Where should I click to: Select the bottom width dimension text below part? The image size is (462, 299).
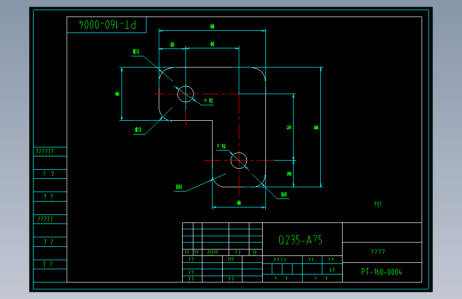(239, 203)
